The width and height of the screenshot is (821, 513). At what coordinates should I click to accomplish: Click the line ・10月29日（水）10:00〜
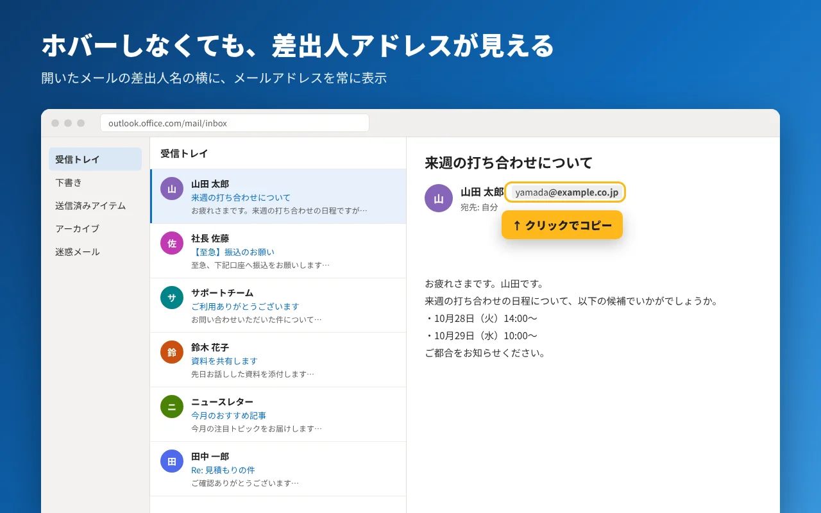point(481,335)
